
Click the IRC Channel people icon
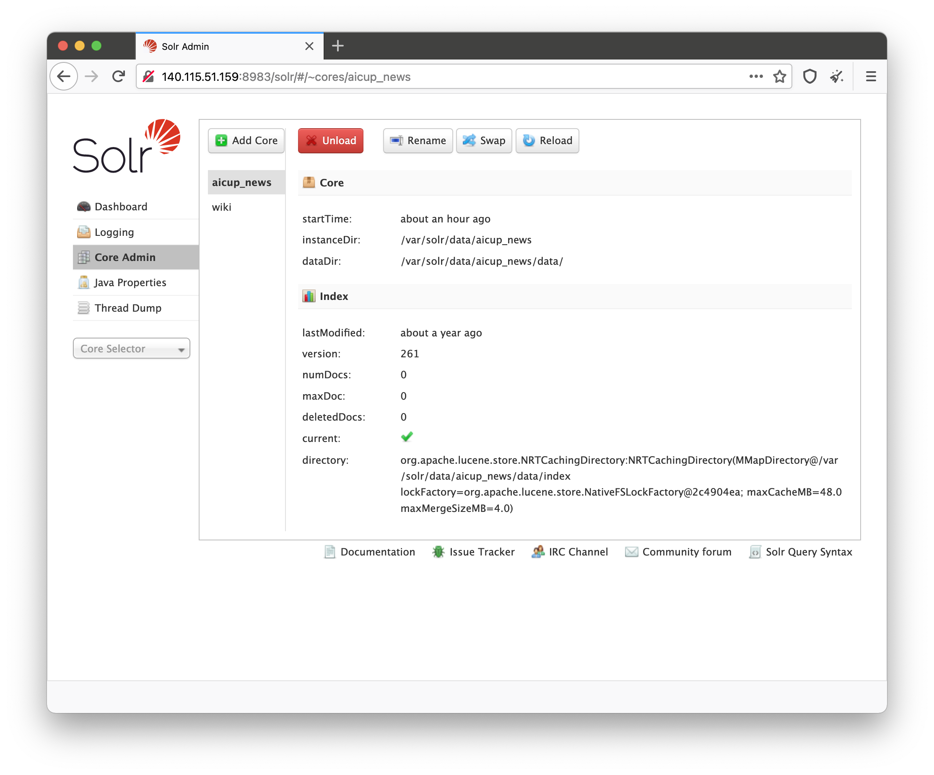coord(538,552)
